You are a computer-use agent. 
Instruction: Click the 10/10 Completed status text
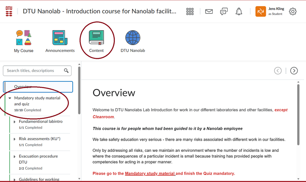click(x=28, y=110)
